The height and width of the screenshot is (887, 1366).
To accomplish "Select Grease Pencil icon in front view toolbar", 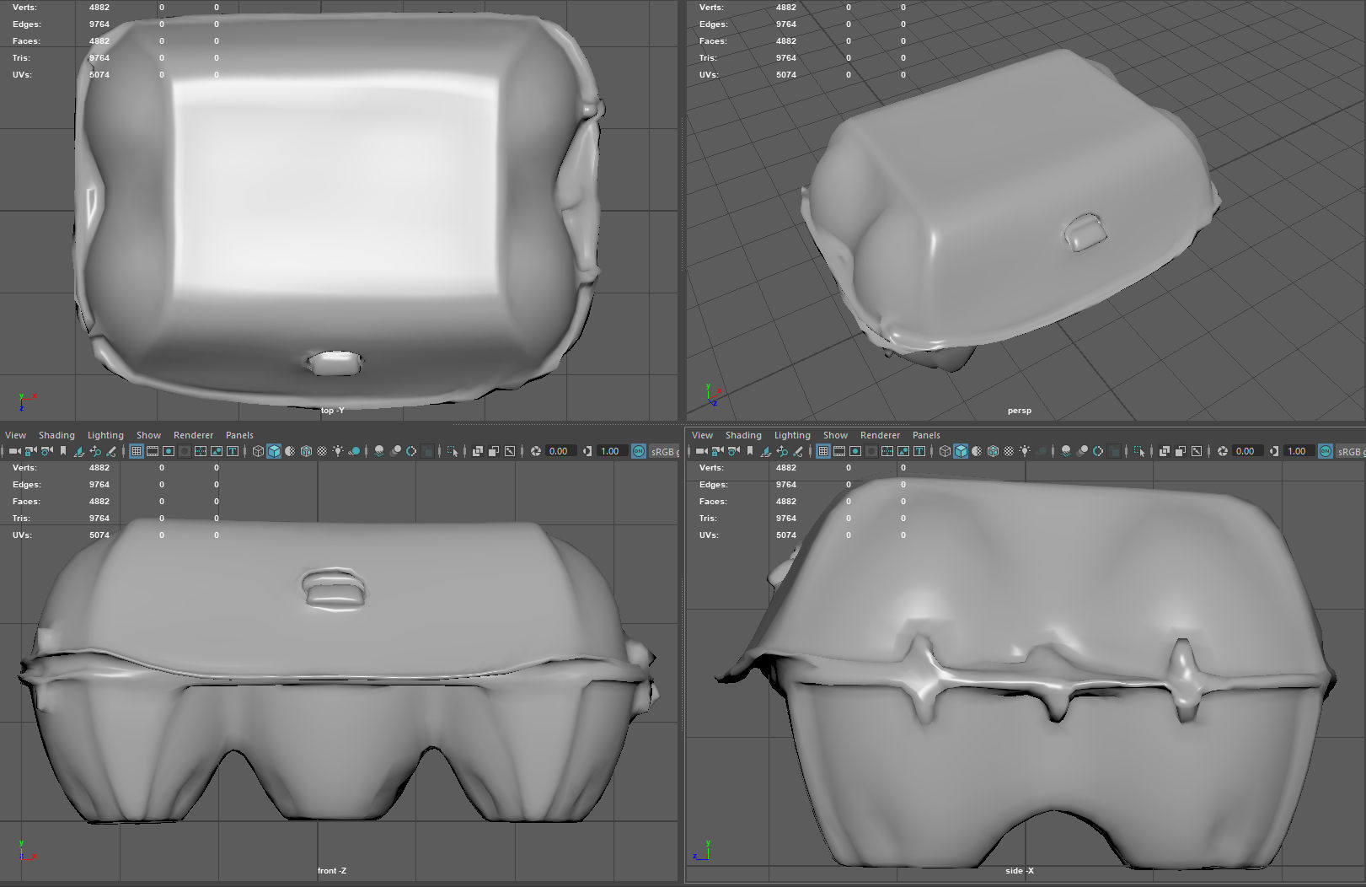I will click(x=111, y=451).
